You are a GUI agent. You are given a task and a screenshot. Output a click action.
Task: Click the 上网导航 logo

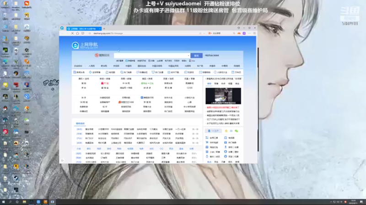85,45
